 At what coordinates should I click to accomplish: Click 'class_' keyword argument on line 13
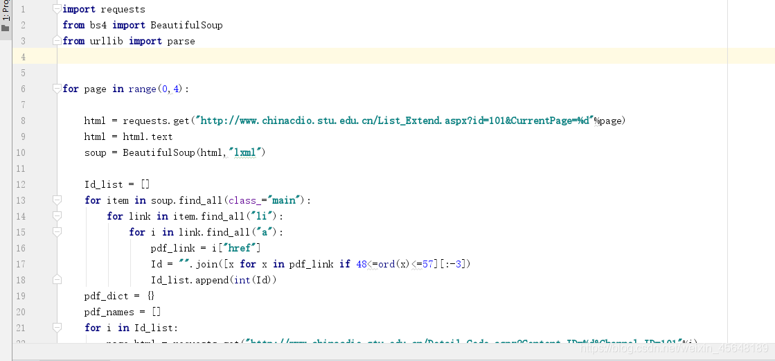coord(244,200)
